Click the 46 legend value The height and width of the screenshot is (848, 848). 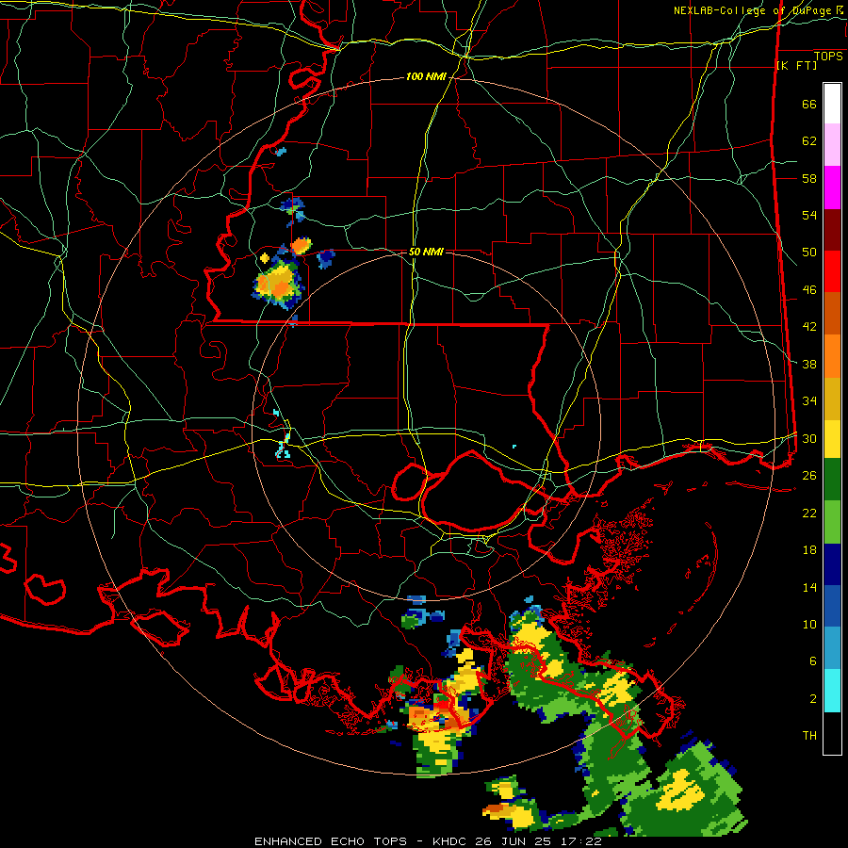(x=809, y=290)
